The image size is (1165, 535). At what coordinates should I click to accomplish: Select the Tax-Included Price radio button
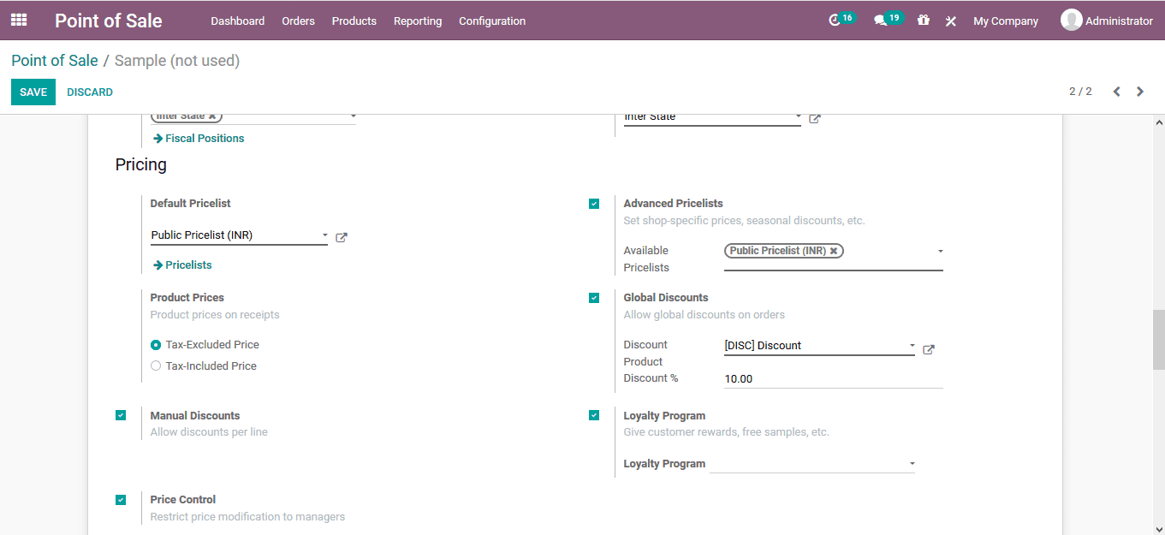155,366
